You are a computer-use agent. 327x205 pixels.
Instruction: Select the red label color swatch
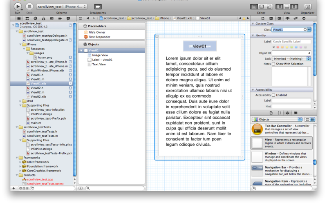278,47
